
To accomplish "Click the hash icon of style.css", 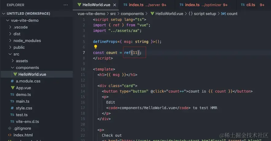I will [x=12, y=108].
